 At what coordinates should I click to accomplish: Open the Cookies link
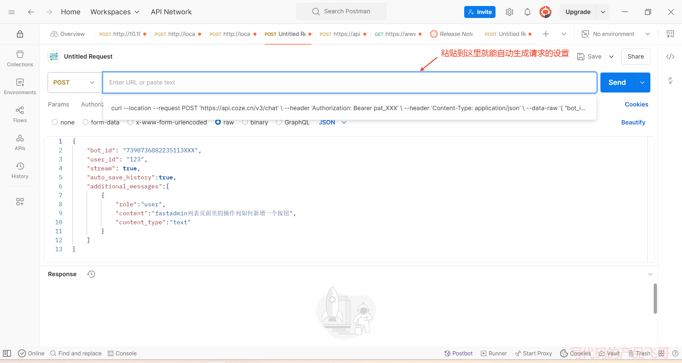click(636, 104)
